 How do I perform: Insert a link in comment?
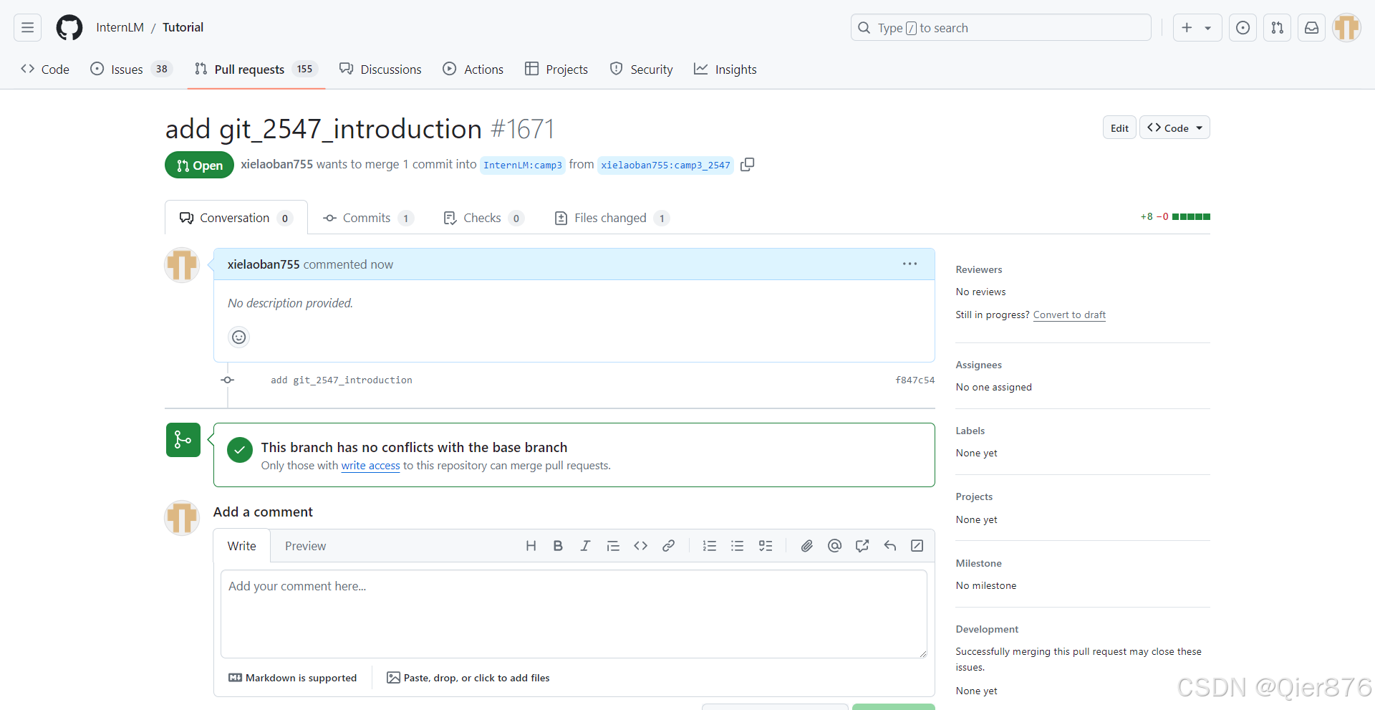click(668, 546)
